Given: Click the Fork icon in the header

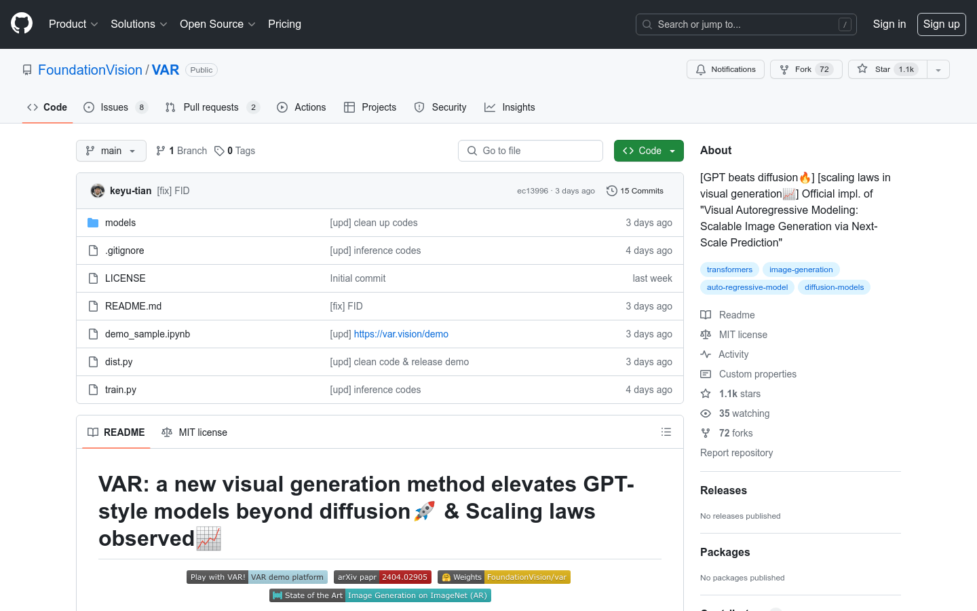Looking at the screenshot, I should pos(784,69).
